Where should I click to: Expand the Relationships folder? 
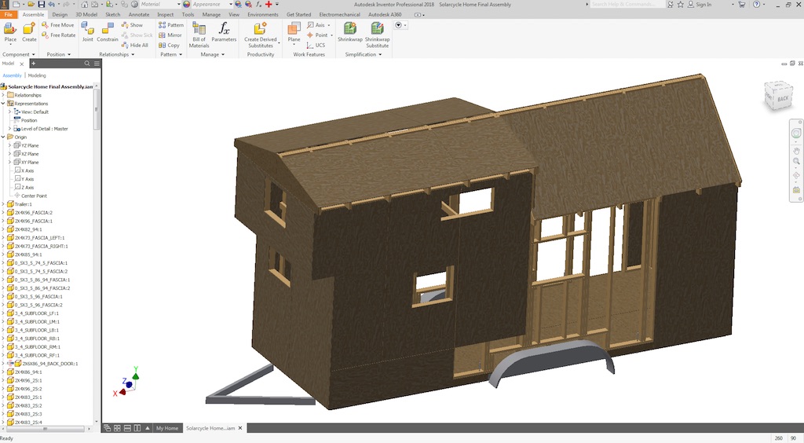coord(3,95)
